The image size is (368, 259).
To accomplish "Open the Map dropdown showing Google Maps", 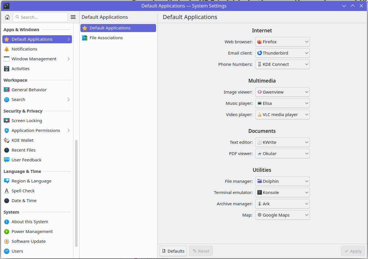I will pyautogui.click(x=282, y=215).
